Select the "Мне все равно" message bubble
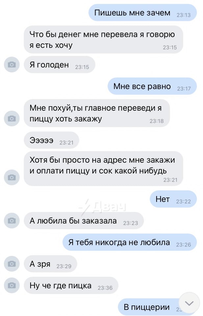 pyautogui.click(x=152, y=86)
